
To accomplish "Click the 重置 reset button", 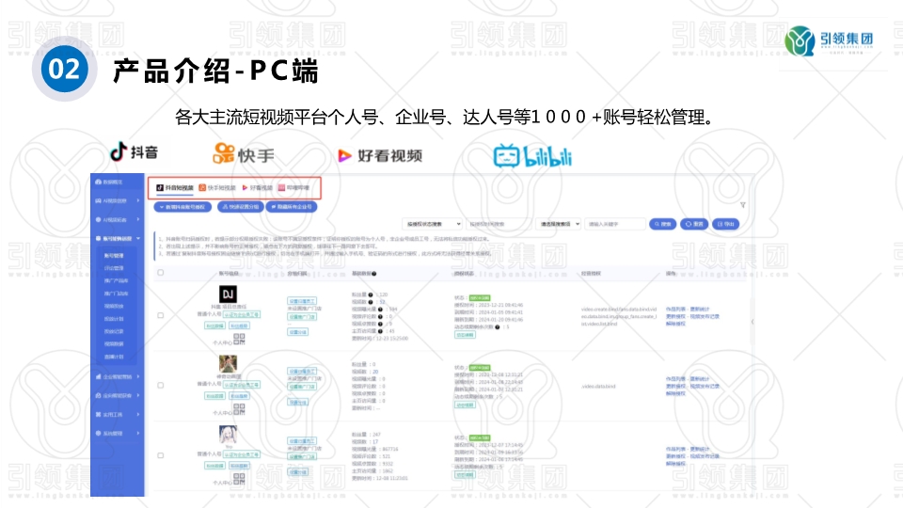I will click(x=694, y=224).
